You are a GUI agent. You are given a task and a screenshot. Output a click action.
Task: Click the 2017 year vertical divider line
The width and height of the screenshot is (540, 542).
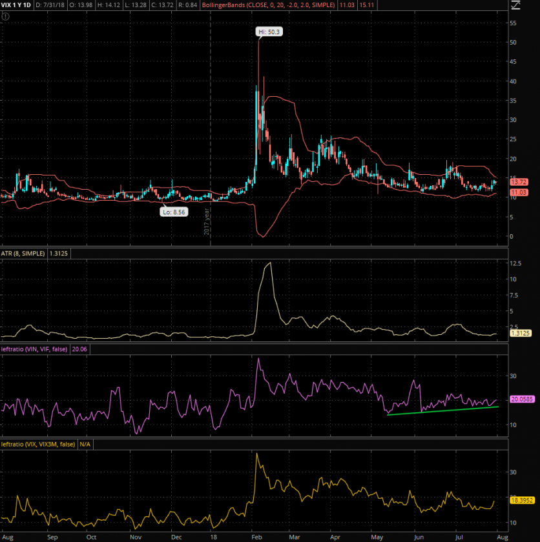[x=211, y=129]
